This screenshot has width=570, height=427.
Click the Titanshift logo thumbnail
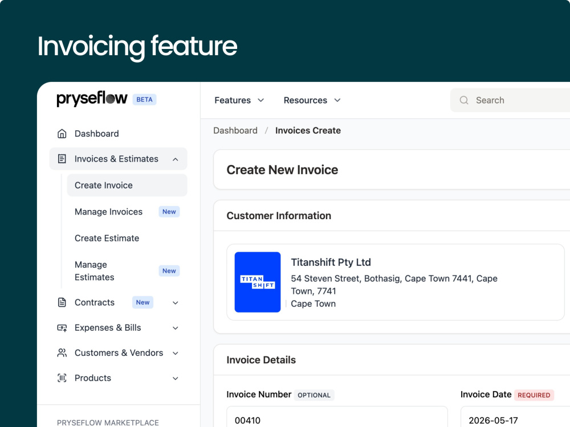coord(258,282)
